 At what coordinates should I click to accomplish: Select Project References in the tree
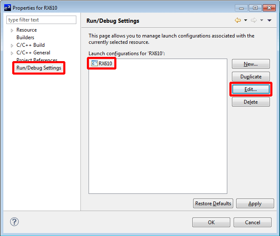[37, 60]
